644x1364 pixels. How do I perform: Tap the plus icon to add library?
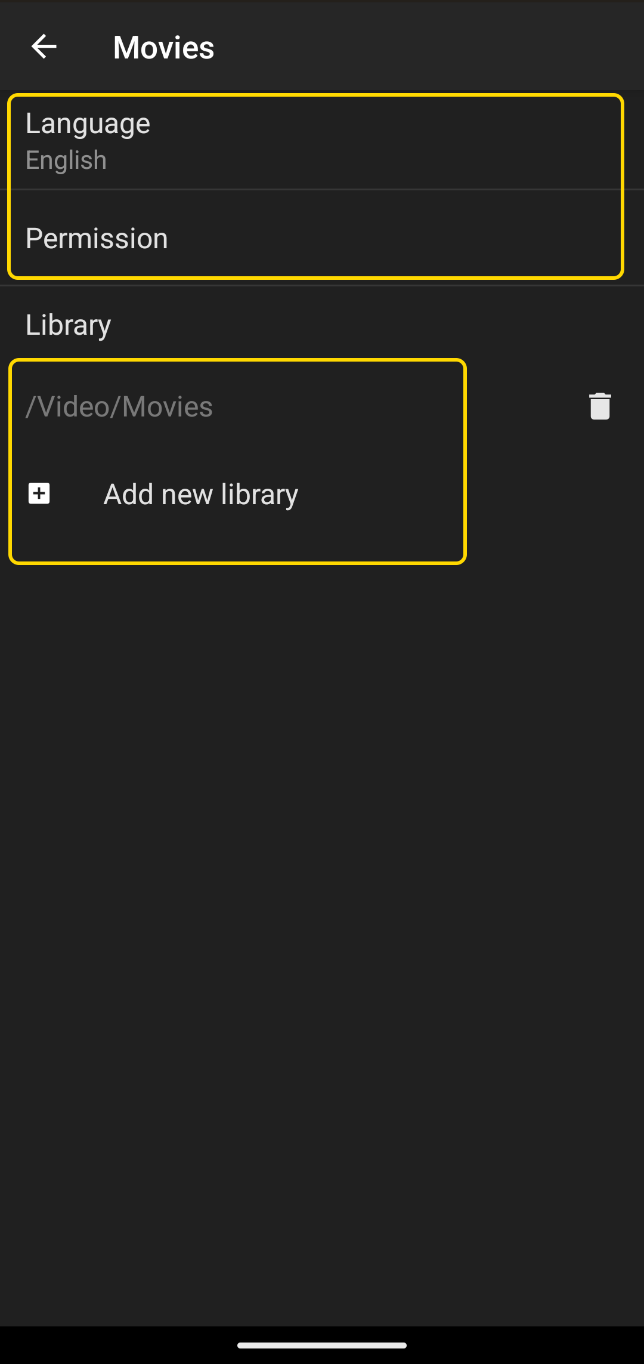coord(39,493)
